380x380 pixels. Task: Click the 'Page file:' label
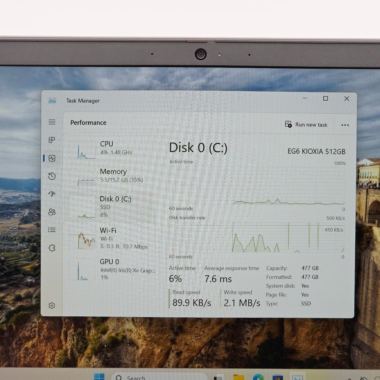tap(276, 295)
